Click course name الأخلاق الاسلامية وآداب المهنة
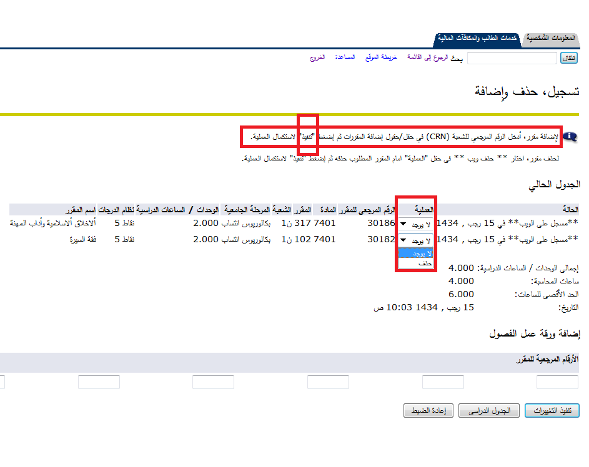Image resolution: width=589 pixels, height=467 pixels. tap(53, 224)
